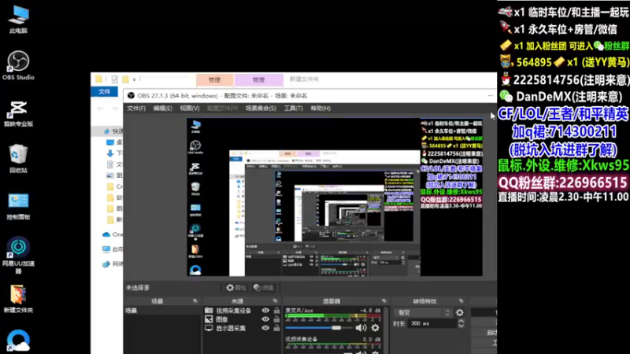Screen dimensions: 630x354
Task: Click the OBS logo in the title bar
Action: pos(131,95)
